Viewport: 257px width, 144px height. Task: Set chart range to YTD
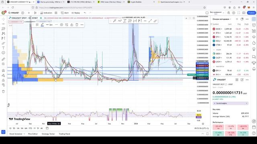coord(31,128)
